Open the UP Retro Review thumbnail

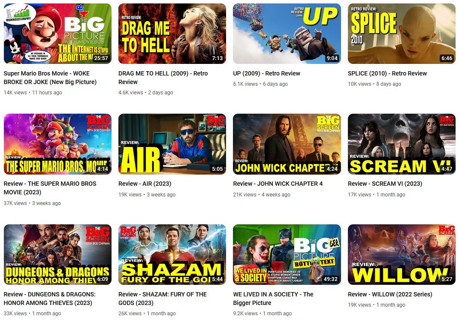pyautogui.click(x=287, y=33)
